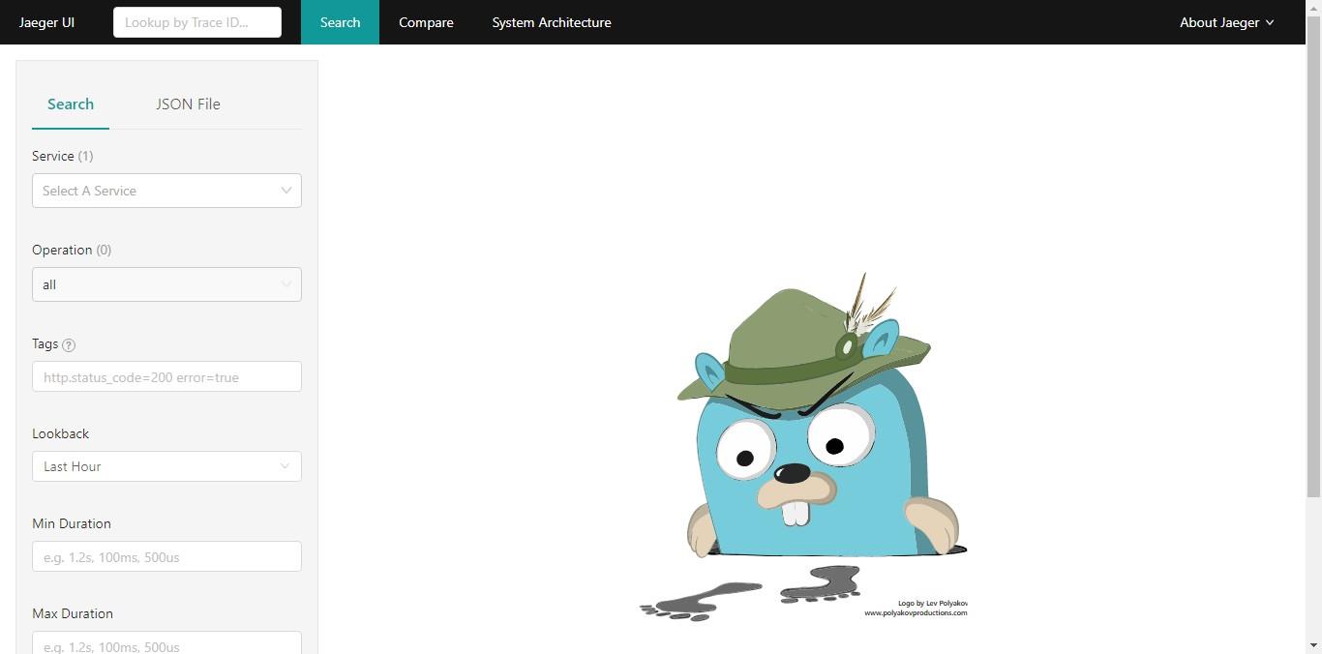
Task: Open the Operation 'all' dropdown
Action: [x=166, y=284]
